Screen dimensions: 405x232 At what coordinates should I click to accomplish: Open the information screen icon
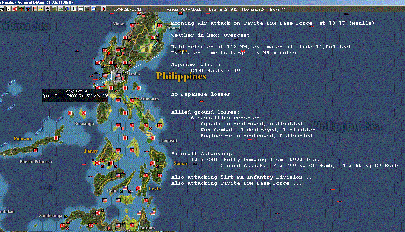tap(8, 9)
